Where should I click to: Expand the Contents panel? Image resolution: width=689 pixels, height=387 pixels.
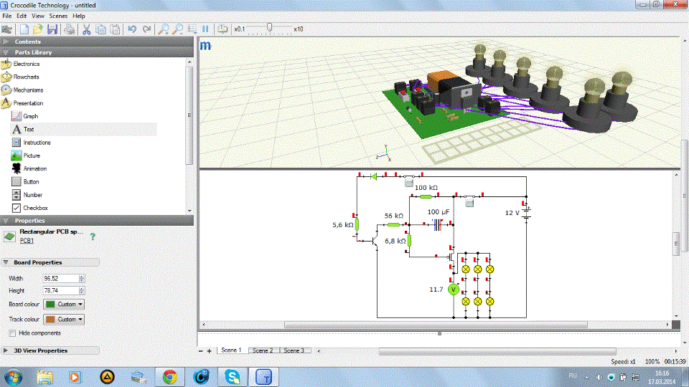28,42
